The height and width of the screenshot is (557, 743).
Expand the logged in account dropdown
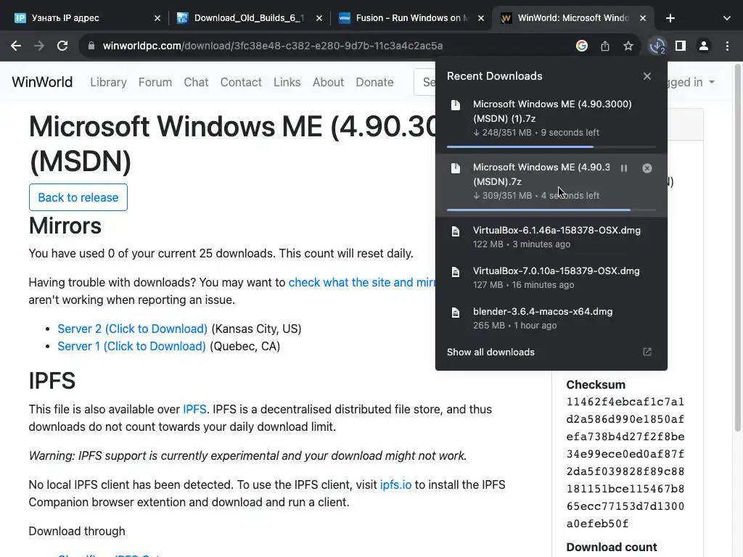click(x=691, y=82)
